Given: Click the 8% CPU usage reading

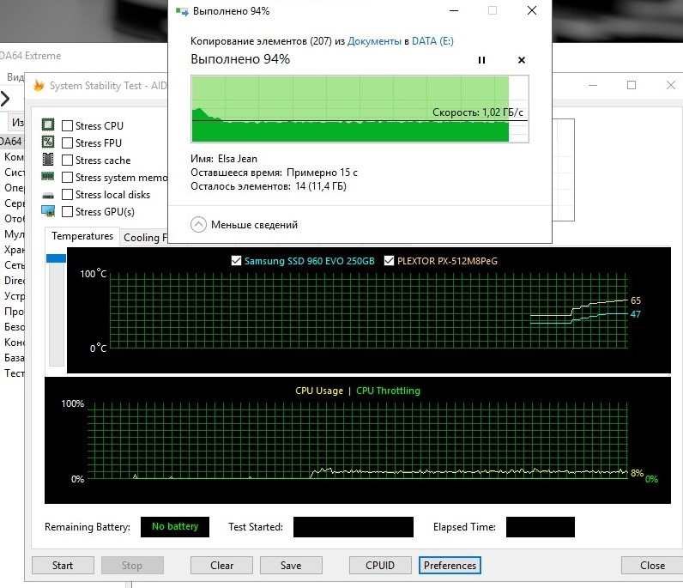Looking at the screenshot, I should 637,473.
